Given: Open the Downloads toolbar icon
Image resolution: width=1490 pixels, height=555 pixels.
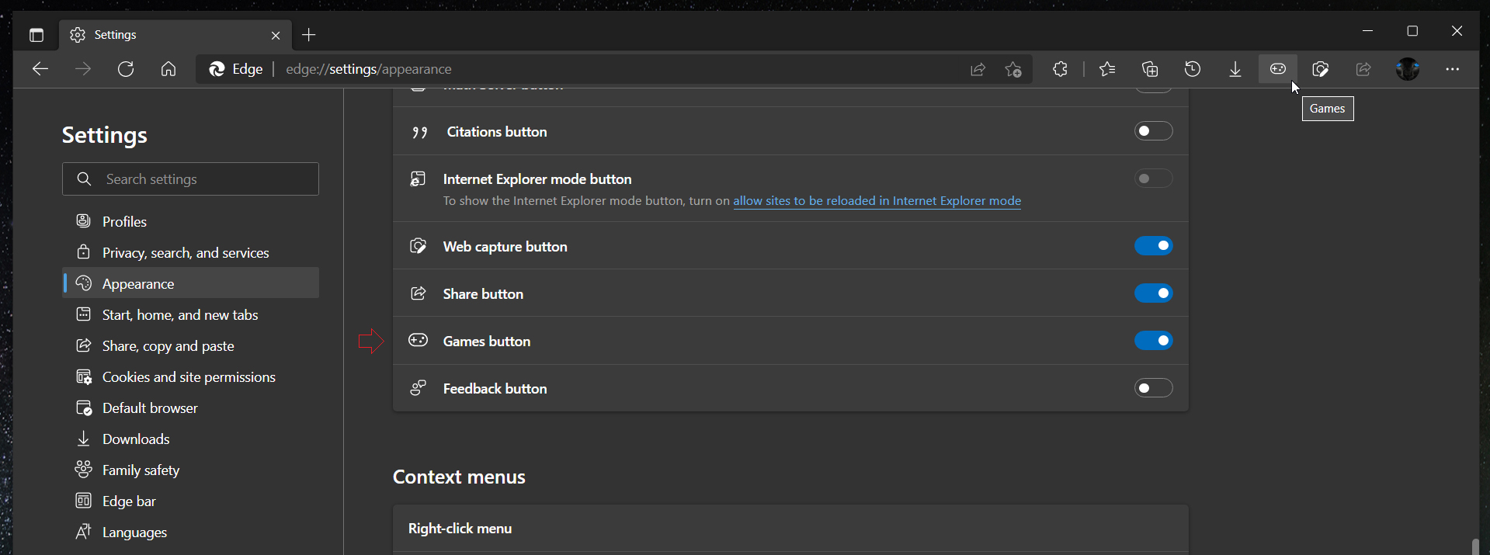Looking at the screenshot, I should (1235, 69).
